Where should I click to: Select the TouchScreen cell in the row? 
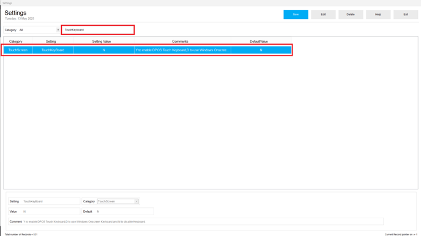pyautogui.click(x=18, y=50)
